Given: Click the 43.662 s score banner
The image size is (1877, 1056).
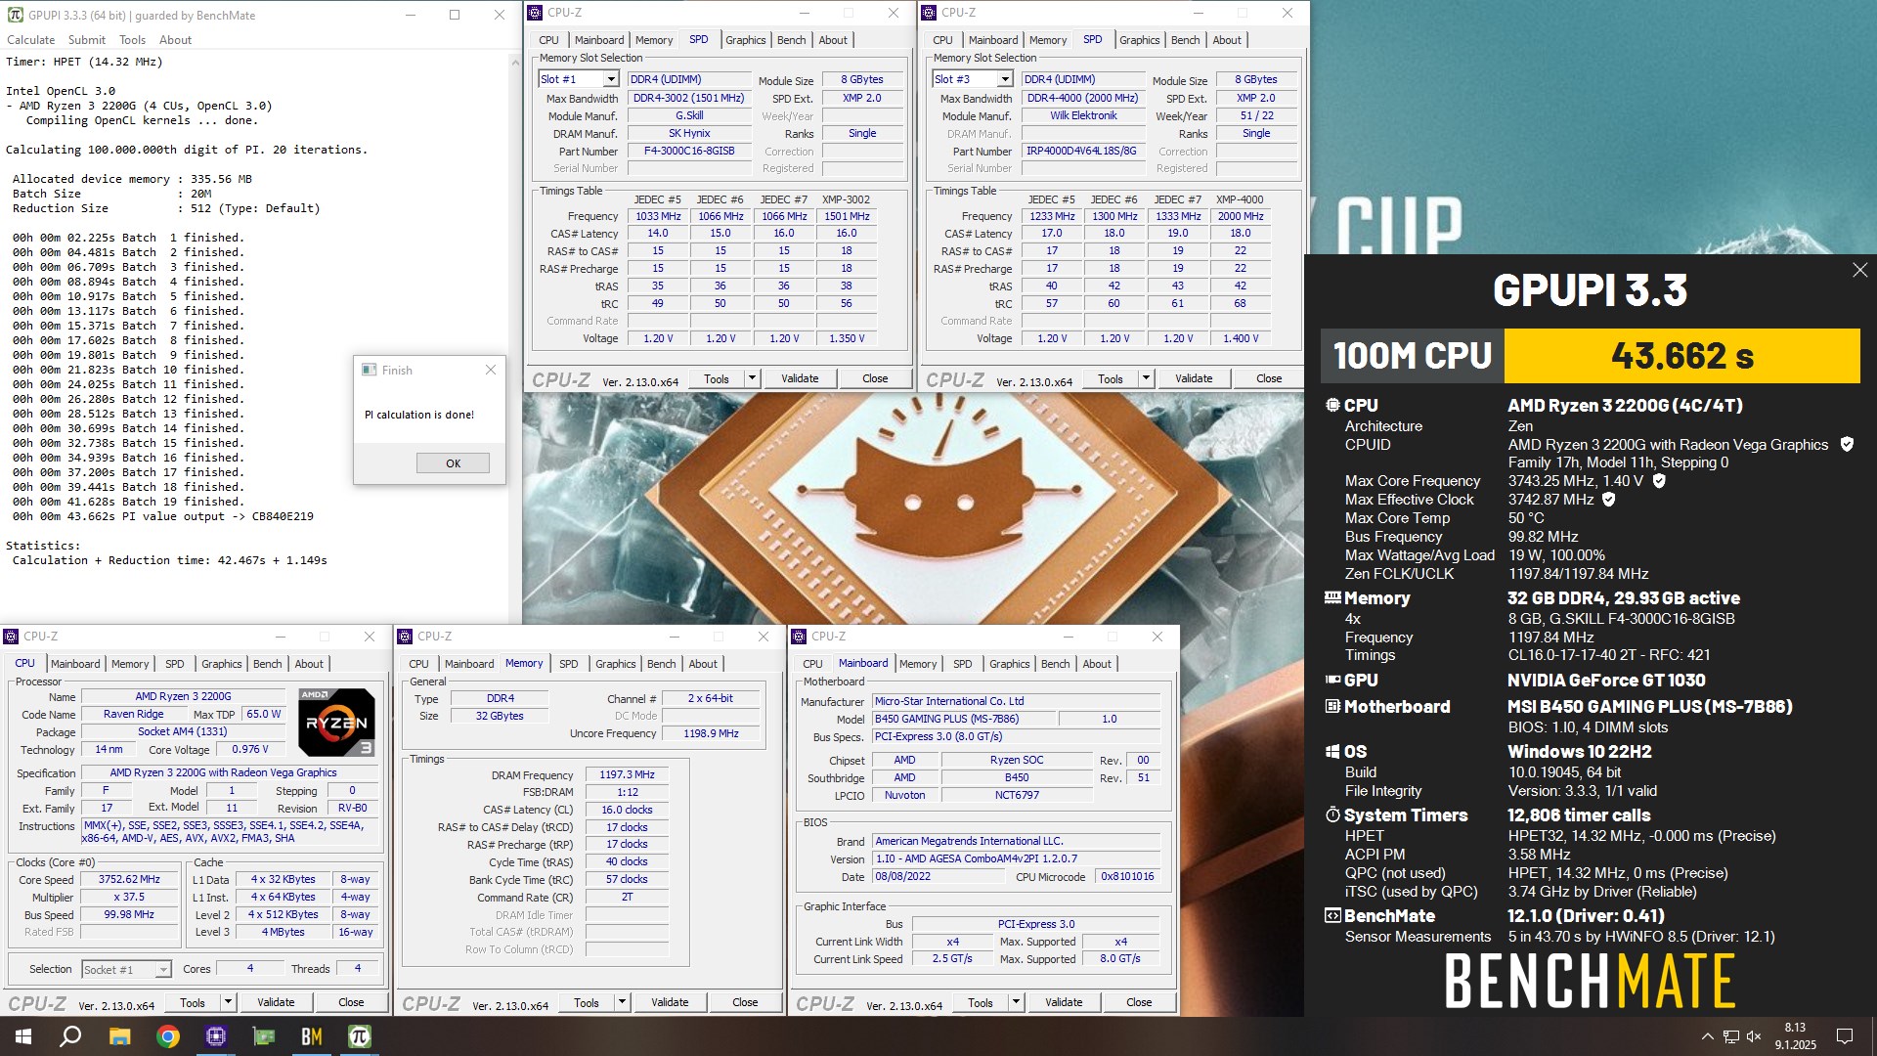Looking at the screenshot, I should click(1681, 356).
